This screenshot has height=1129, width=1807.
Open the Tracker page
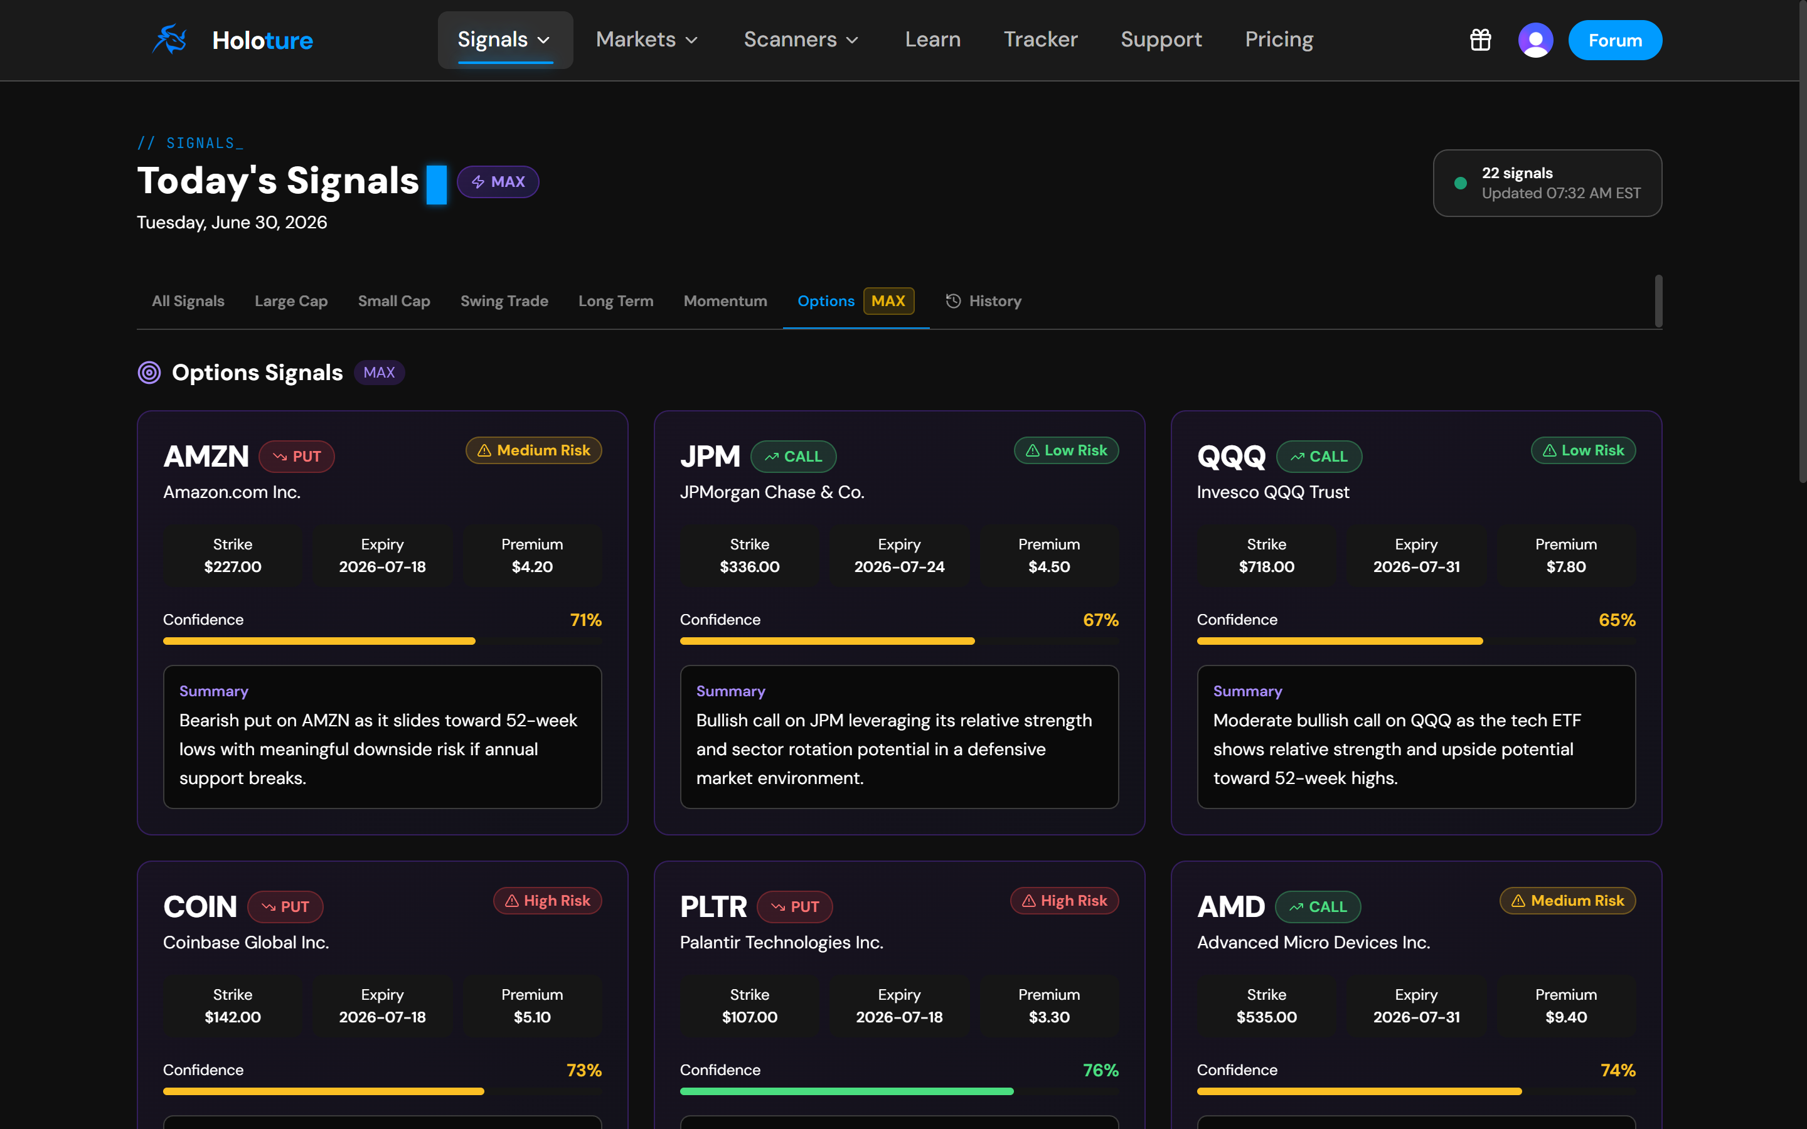click(x=1040, y=40)
